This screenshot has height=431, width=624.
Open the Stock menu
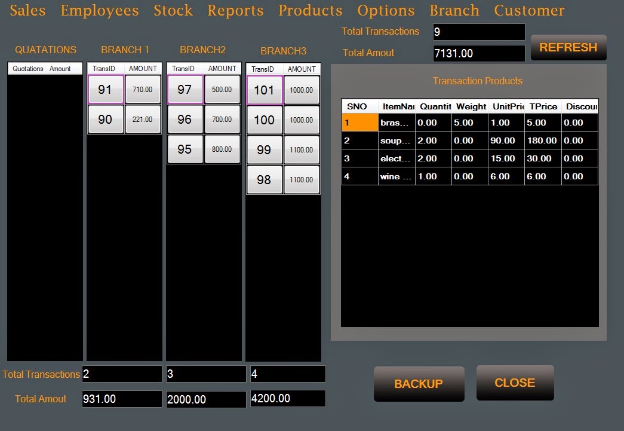[x=173, y=10]
